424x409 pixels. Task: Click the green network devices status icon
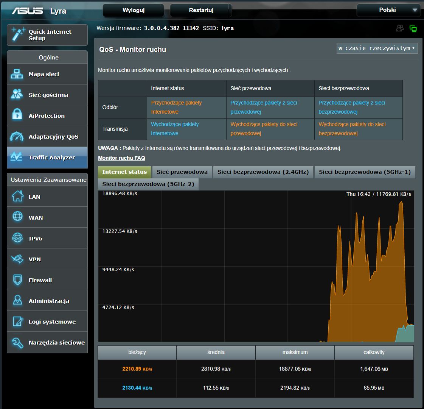click(413, 28)
